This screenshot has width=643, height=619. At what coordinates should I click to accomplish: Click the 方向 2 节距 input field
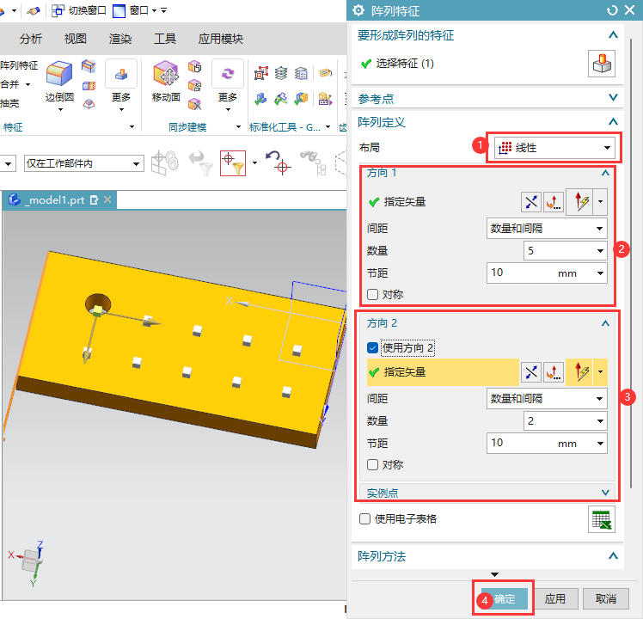coord(547,444)
